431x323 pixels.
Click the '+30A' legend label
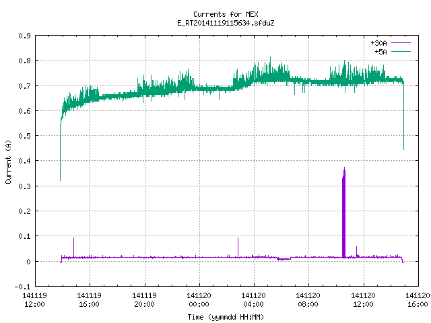coord(378,43)
